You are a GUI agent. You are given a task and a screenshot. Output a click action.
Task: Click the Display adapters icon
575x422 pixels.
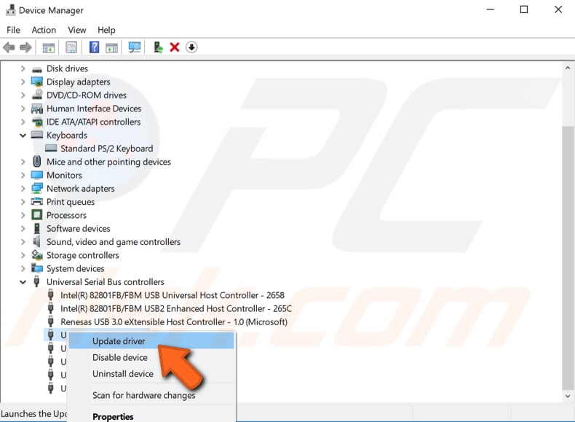(x=37, y=82)
